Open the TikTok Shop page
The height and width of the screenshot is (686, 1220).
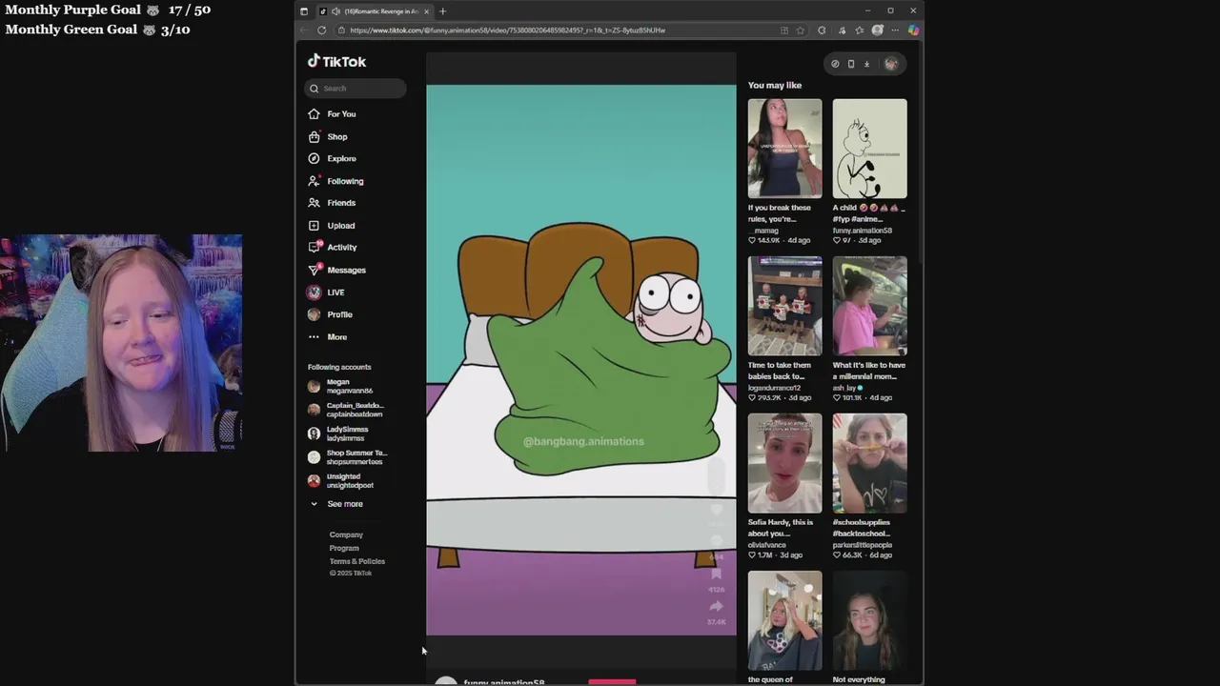[x=328, y=137]
